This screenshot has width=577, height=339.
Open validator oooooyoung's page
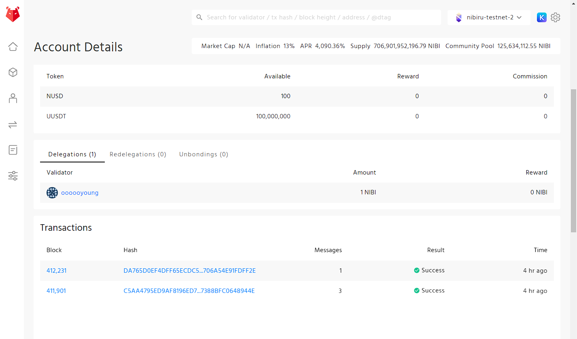pos(80,193)
